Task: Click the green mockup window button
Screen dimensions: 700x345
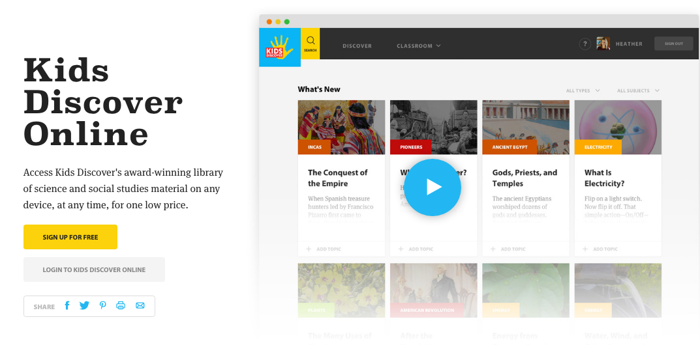Action: tap(287, 21)
